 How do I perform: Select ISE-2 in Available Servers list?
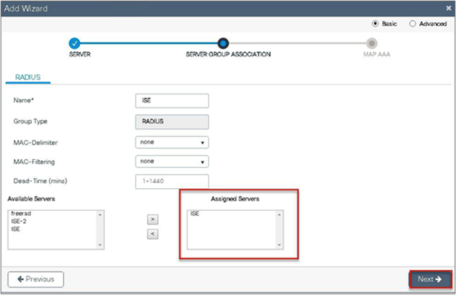[19, 222]
